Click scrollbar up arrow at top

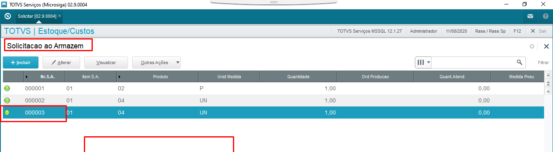click(548, 75)
